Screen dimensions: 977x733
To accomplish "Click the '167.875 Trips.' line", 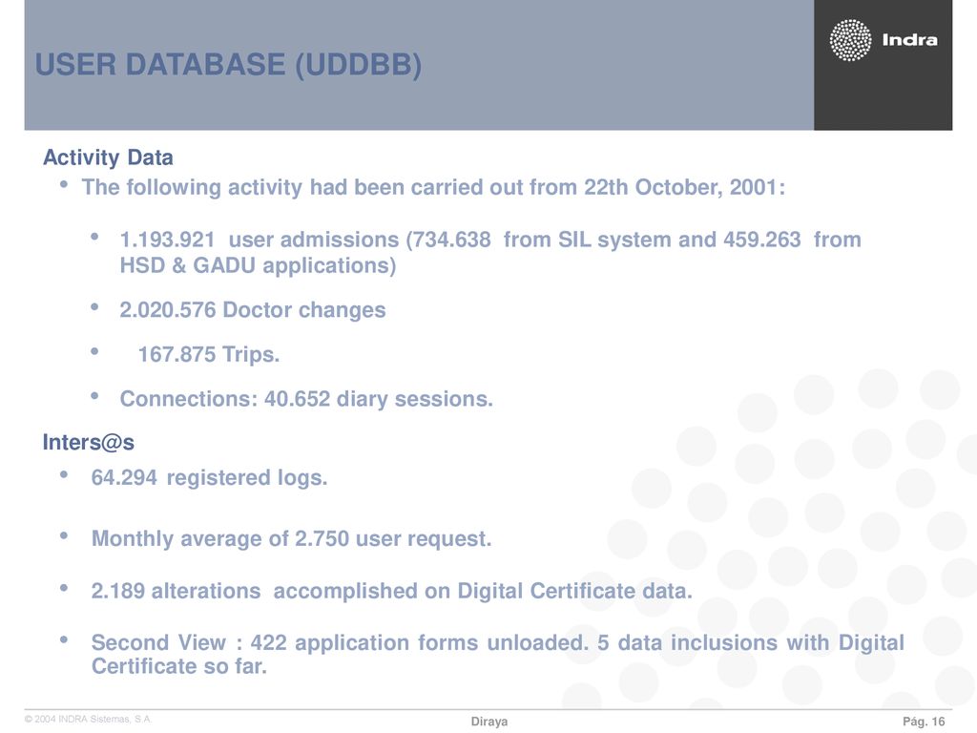I will click(209, 355).
